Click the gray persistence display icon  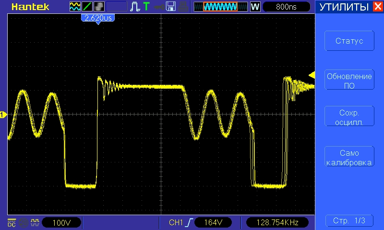99,7
